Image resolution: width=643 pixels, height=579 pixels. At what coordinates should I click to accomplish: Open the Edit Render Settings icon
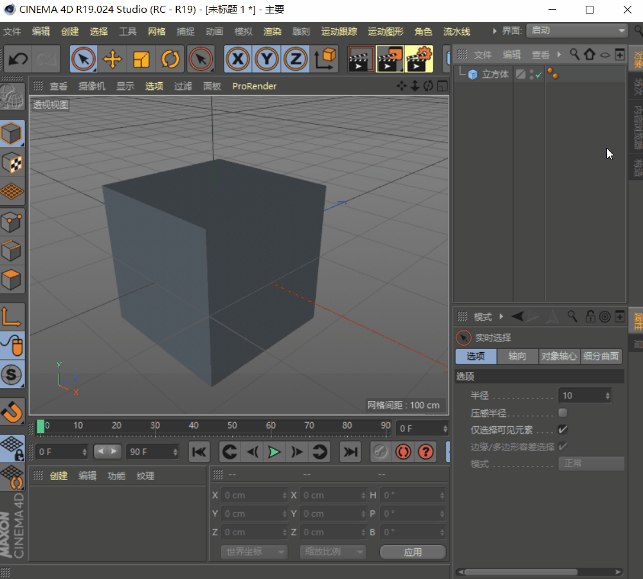tap(419, 59)
